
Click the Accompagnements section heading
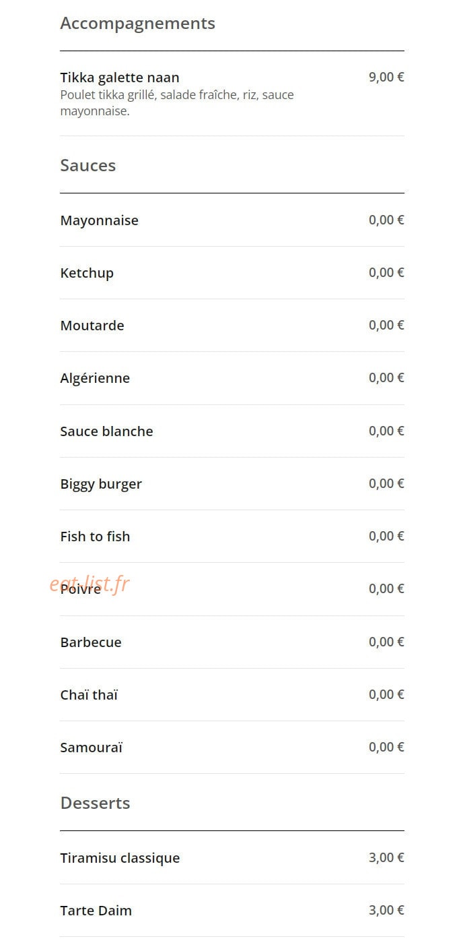137,24
